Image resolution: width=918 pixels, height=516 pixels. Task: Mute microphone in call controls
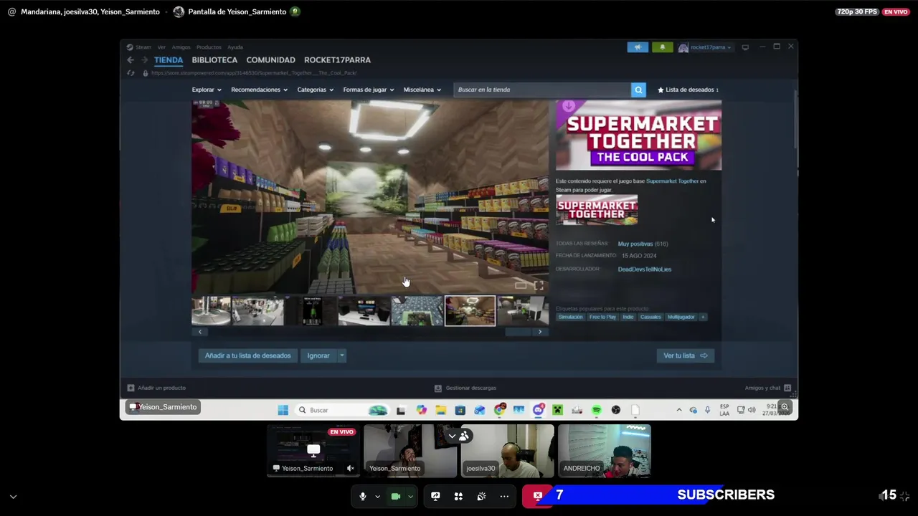[362, 496]
